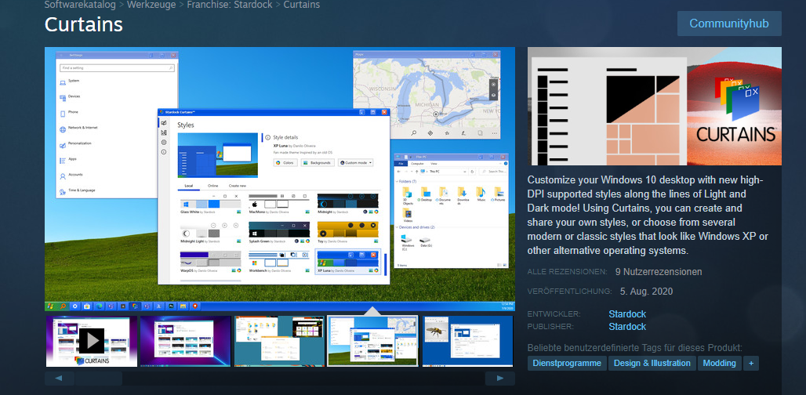Click the product description paragraph text
The width and height of the screenshot is (806, 395).
click(x=648, y=216)
